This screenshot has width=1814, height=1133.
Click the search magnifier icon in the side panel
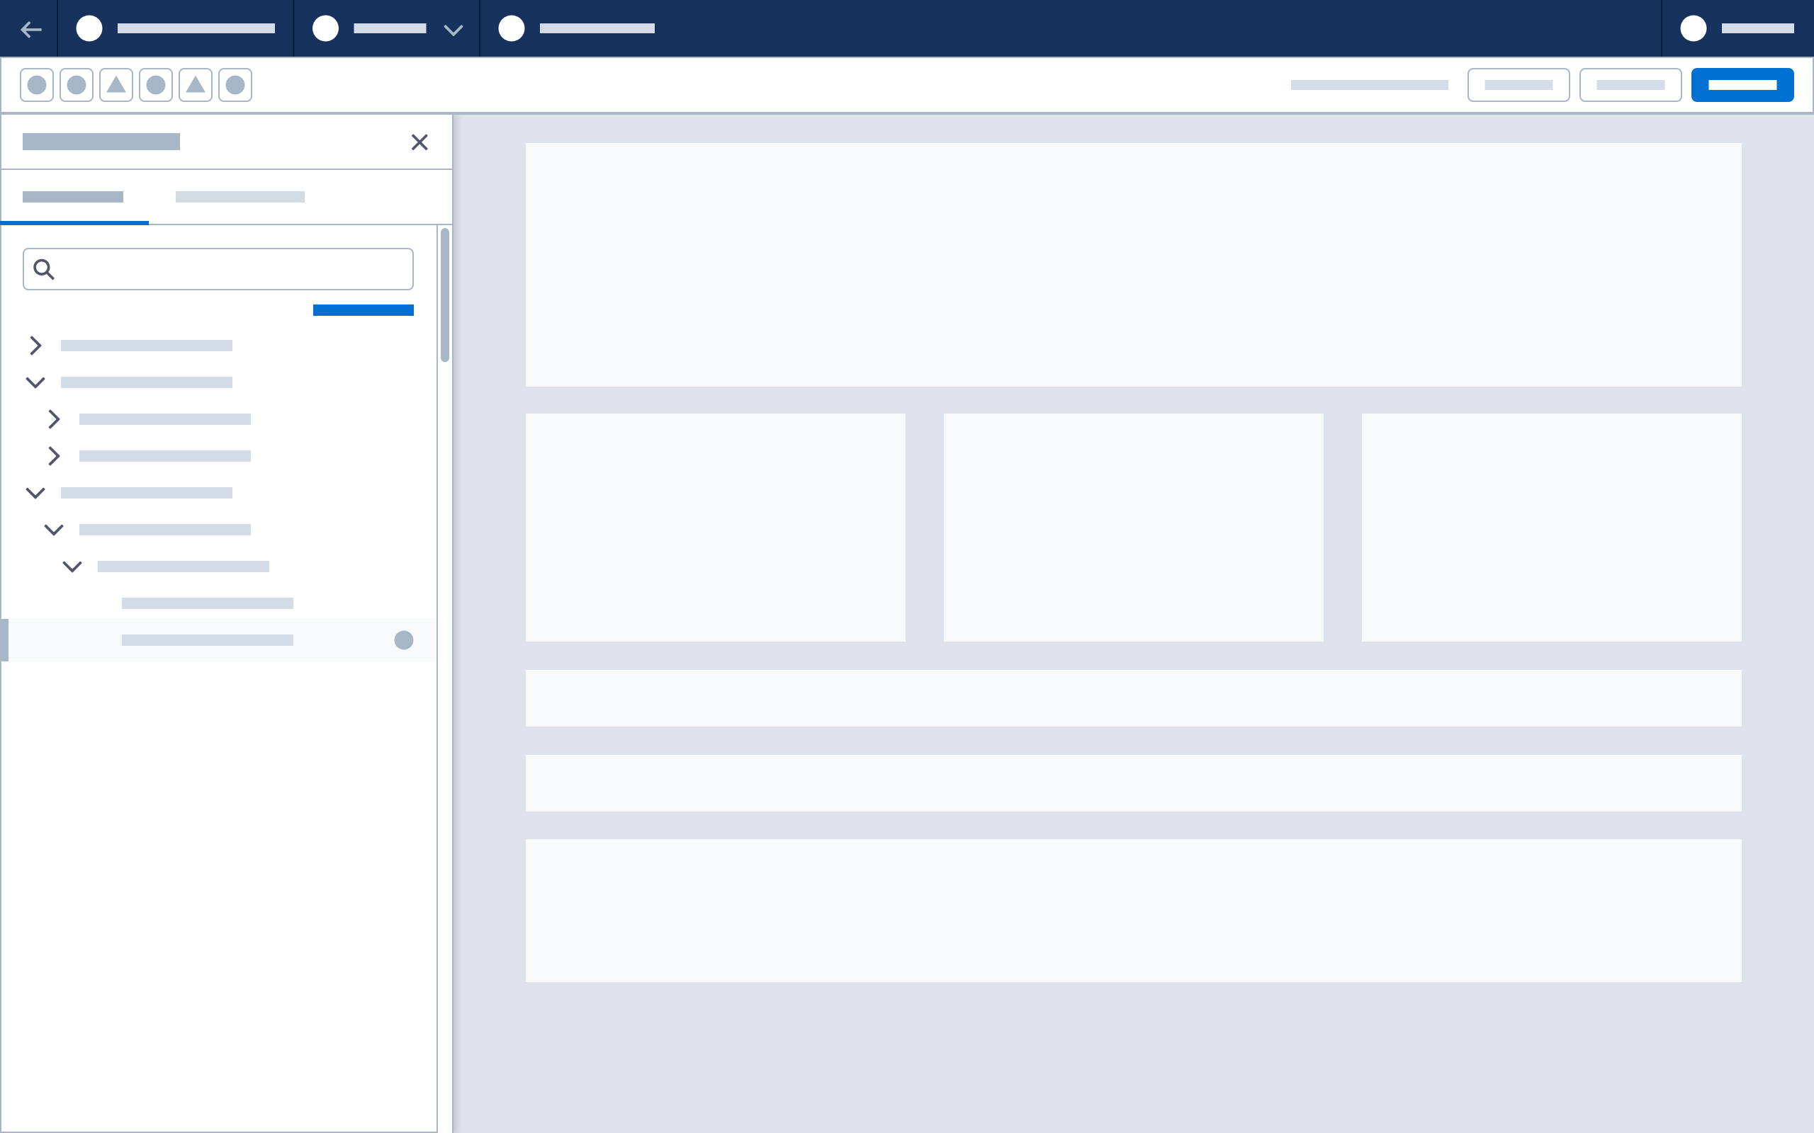point(43,268)
